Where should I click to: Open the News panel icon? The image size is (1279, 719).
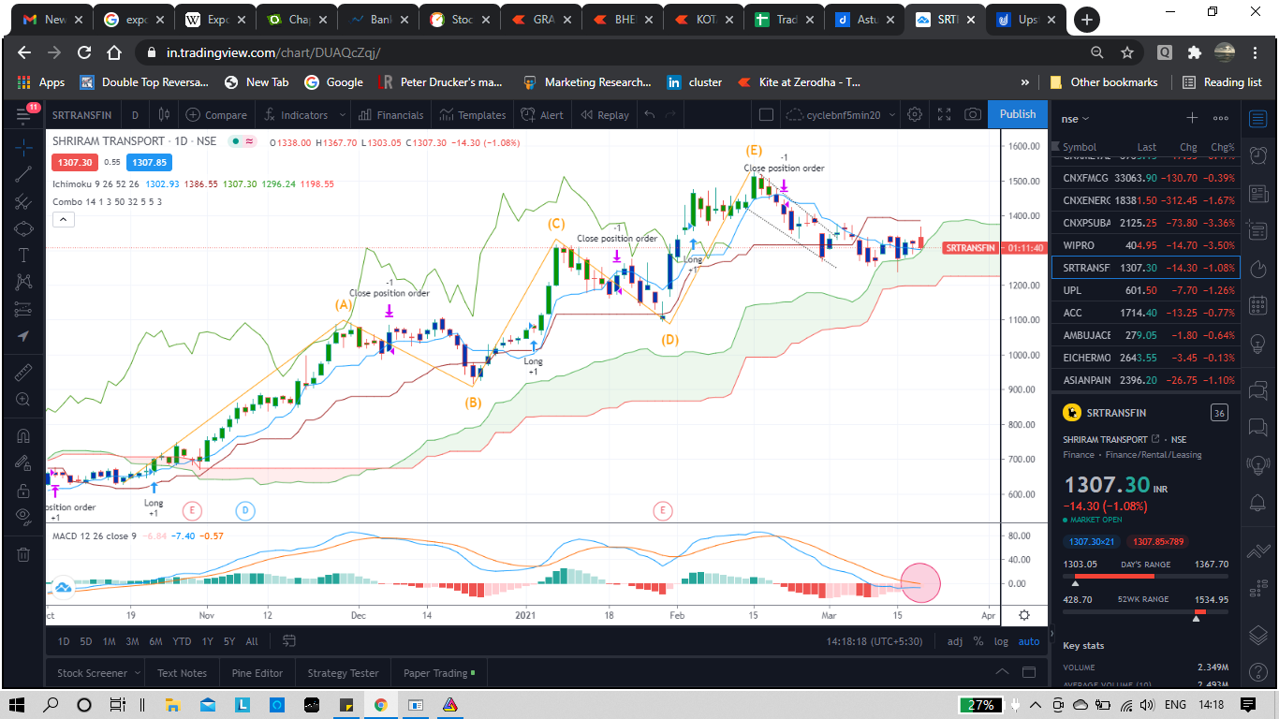click(x=1257, y=192)
